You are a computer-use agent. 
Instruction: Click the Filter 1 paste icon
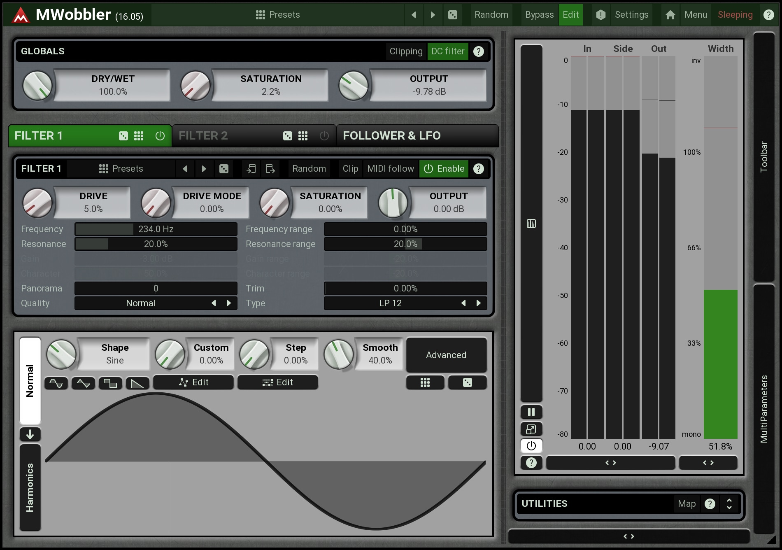270,169
